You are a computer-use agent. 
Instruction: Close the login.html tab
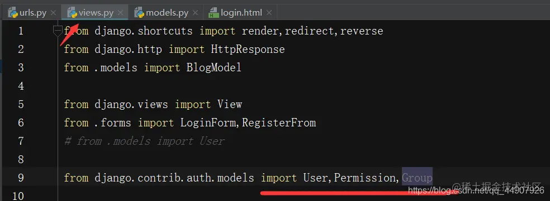click(269, 13)
